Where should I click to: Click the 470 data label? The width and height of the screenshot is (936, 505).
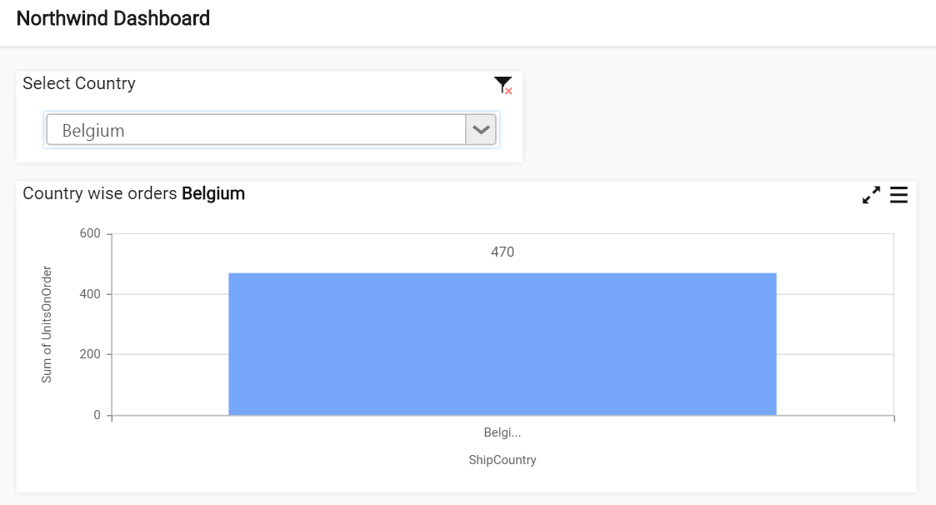(502, 252)
